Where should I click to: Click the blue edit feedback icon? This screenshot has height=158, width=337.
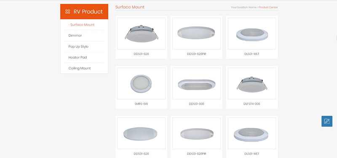coord(327,121)
